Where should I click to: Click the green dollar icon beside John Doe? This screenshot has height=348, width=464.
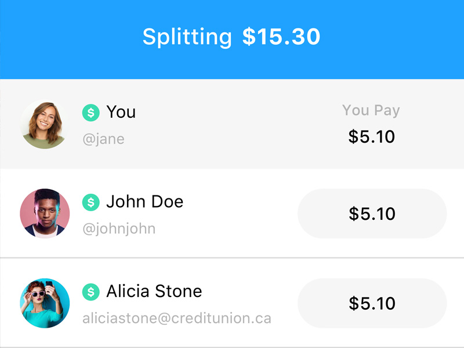pyautogui.click(x=91, y=202)
